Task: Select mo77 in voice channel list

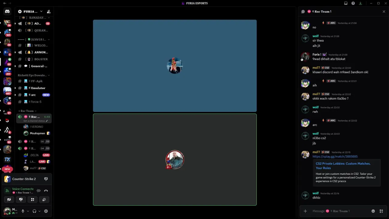Action: click(37, 168)
